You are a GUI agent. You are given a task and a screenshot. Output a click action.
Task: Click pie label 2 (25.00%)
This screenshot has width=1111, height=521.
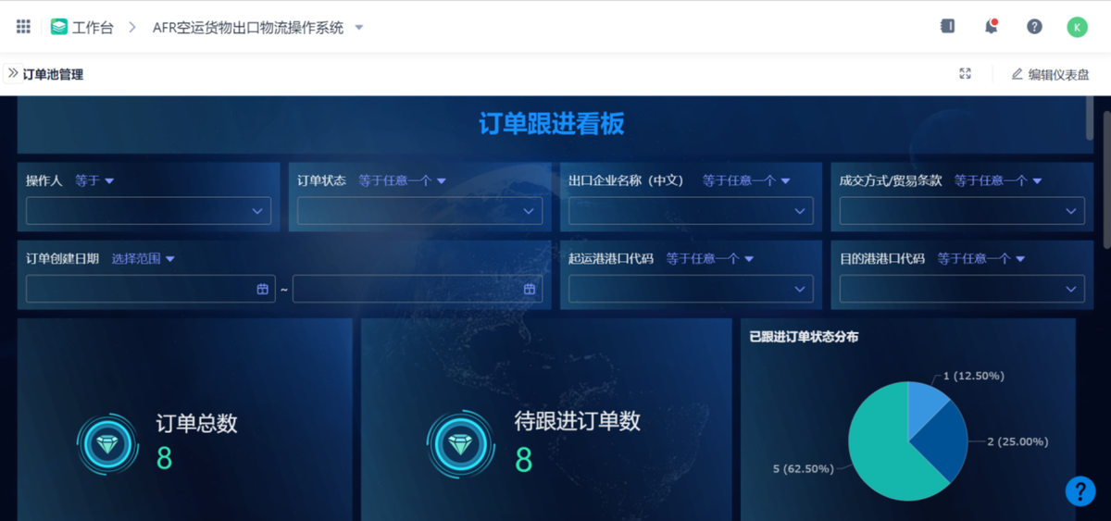[x=1017, y=441]
